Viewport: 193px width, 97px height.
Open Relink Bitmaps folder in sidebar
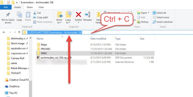[x=18, y=68]
